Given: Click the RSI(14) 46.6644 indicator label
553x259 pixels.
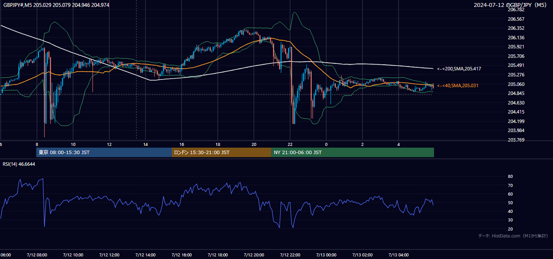Looking at the screenshot, I should (19, 164).
